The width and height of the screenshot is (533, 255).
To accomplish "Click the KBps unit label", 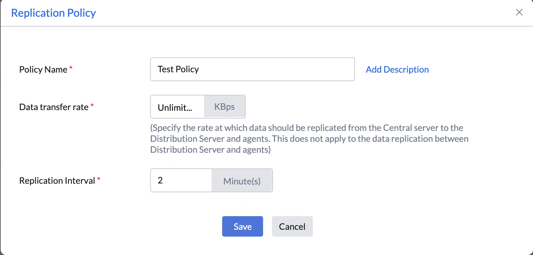I will click(x=224, y=106).
